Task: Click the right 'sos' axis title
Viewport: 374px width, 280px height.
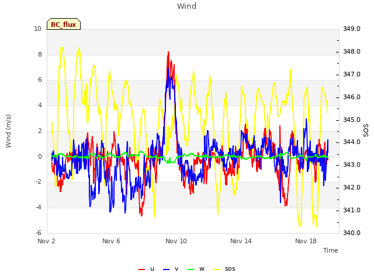Action: 366,131
